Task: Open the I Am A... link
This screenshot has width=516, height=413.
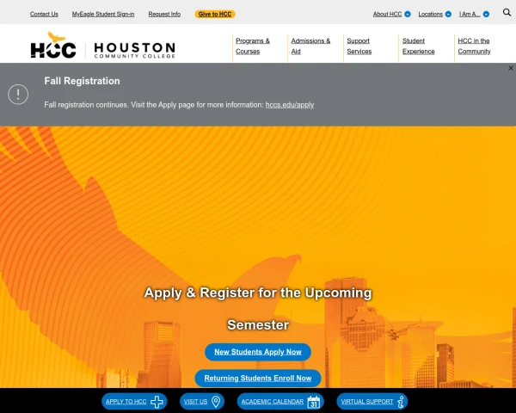Action: [470, 14]
